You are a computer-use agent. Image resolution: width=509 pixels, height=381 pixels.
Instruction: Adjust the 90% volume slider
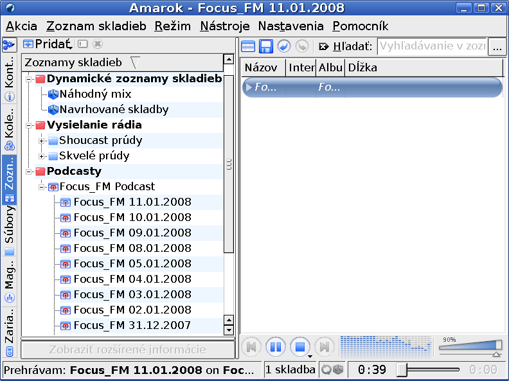tap(470, 346)
